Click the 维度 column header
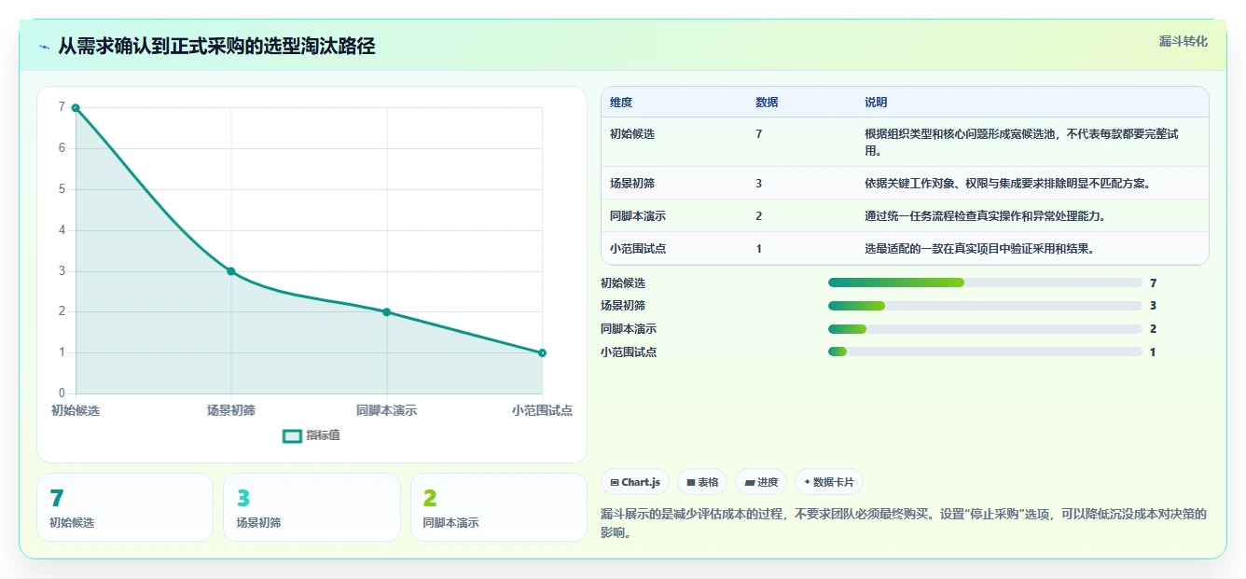 pyautogui.click(x=621, y=103)
